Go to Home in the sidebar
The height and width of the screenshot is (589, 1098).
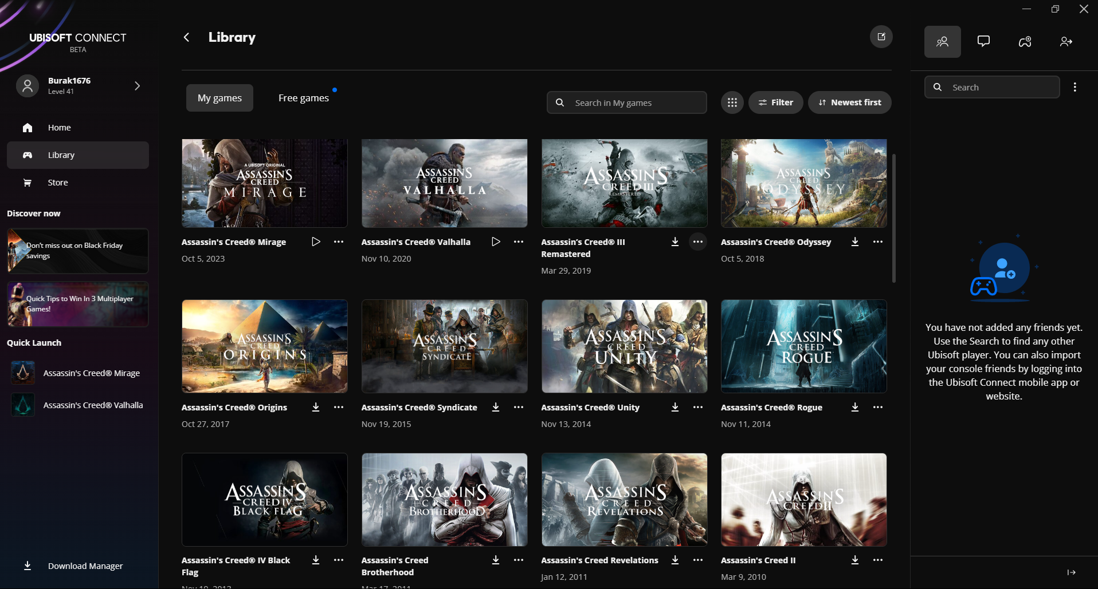78,128
